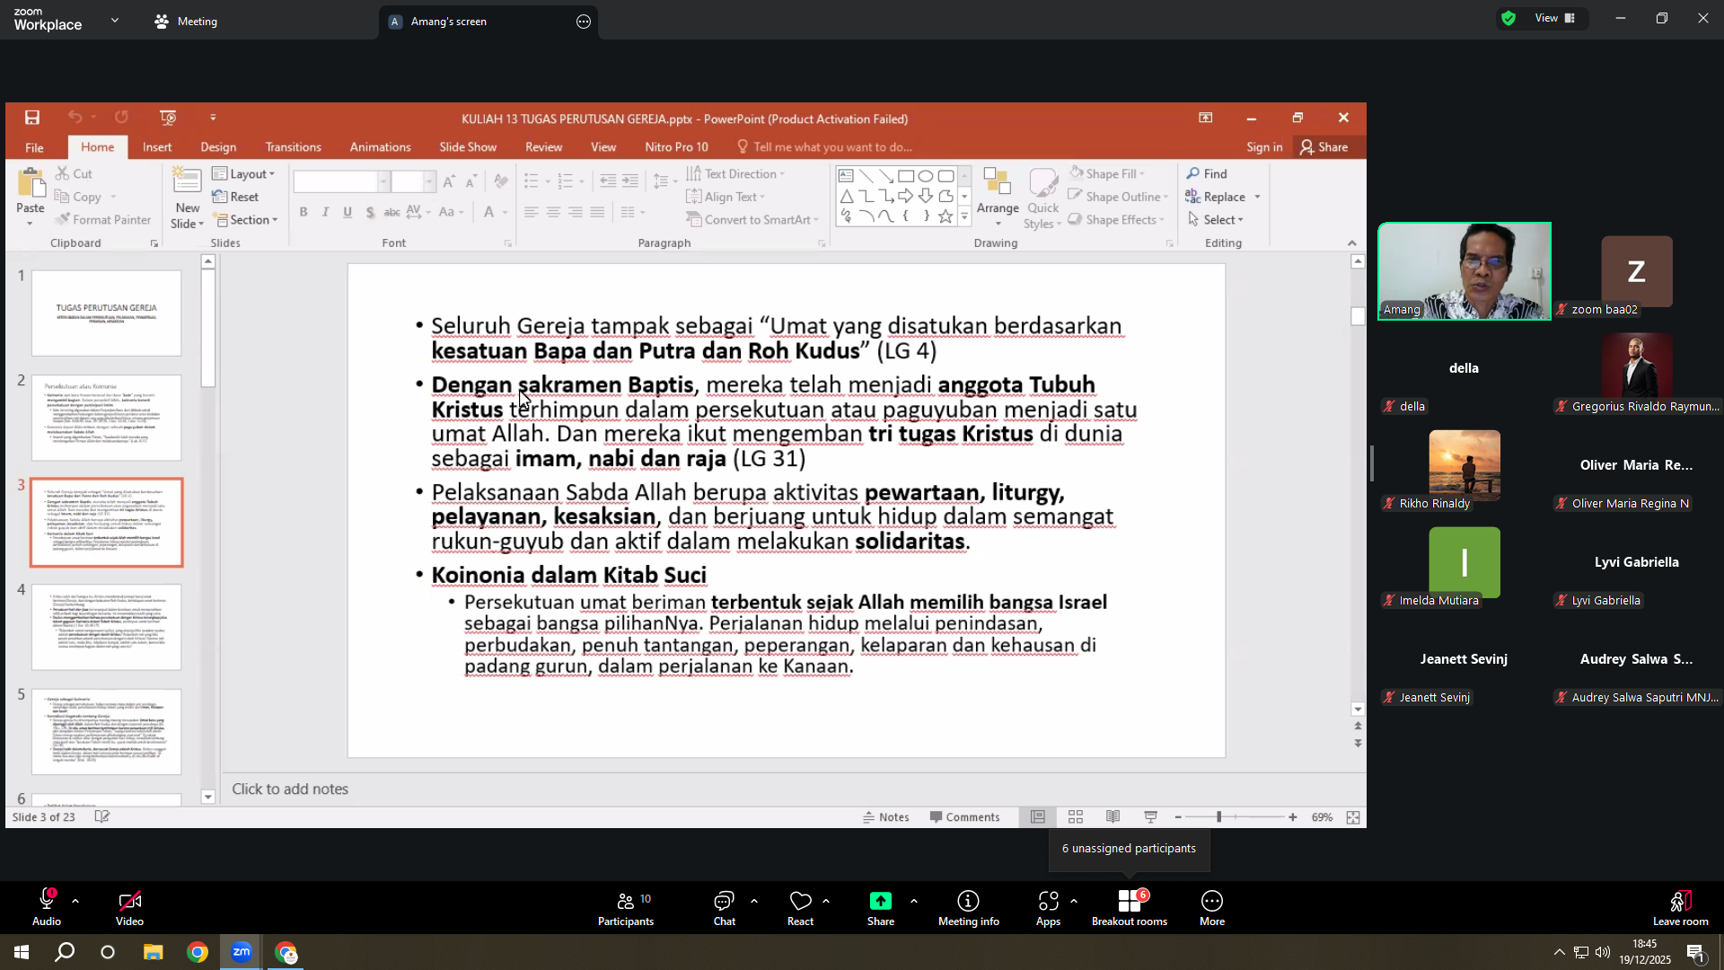Screen dimensions: 1724x970
Task: Toggle Underline formatting button
Action: (x=347, y=212)
